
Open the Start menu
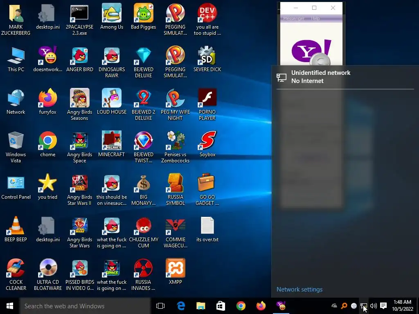(10, 306)
